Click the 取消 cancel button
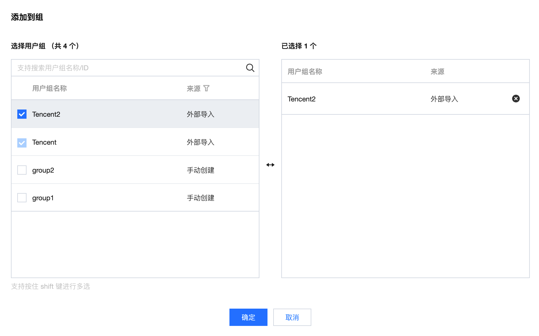This screenshot has width=539, height=336. [292, 317]
